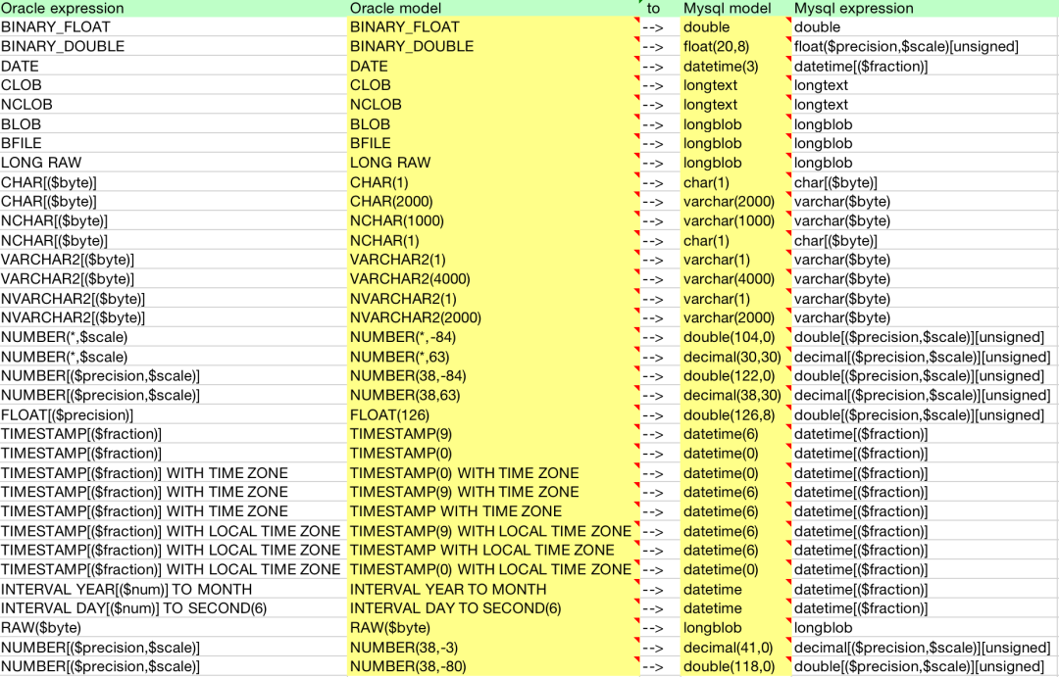This screenshot has width=1059, height=677.
Task: Click the Oracle model cell CHAR(2000)
Action: (x=493, y=201)
